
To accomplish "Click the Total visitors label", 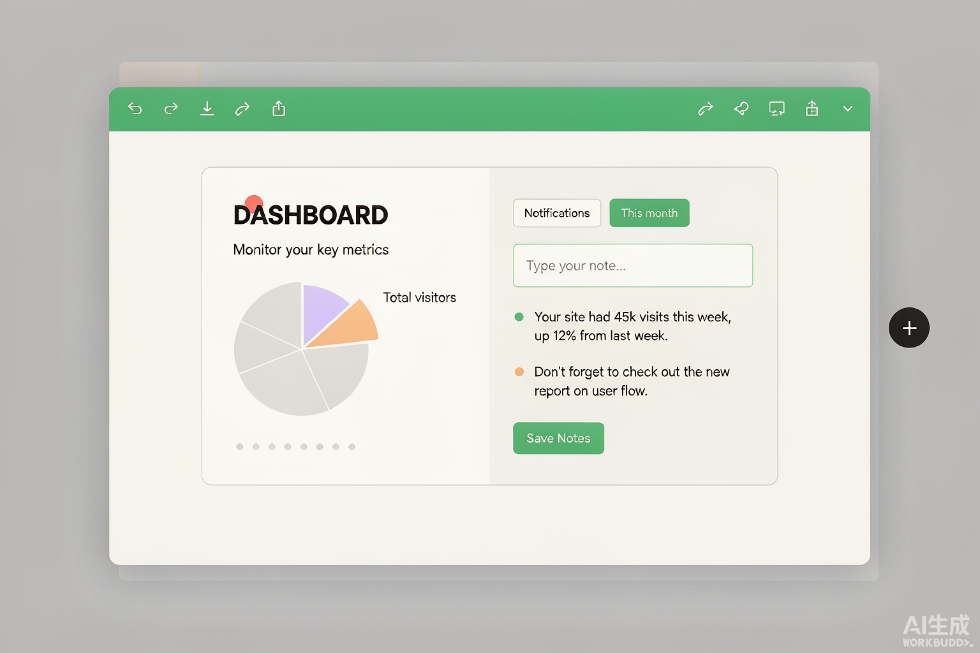I will [x=419, y=297].
